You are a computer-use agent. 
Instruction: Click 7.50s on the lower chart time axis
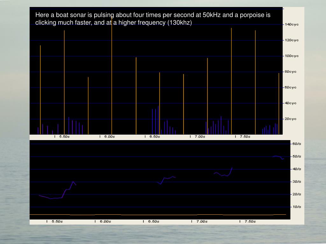[250, 221]
